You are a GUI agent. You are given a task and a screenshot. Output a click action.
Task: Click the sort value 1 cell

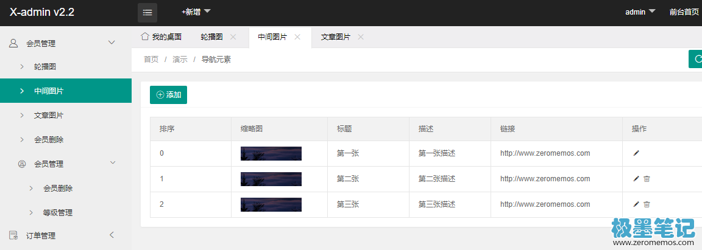pos(162,179)
